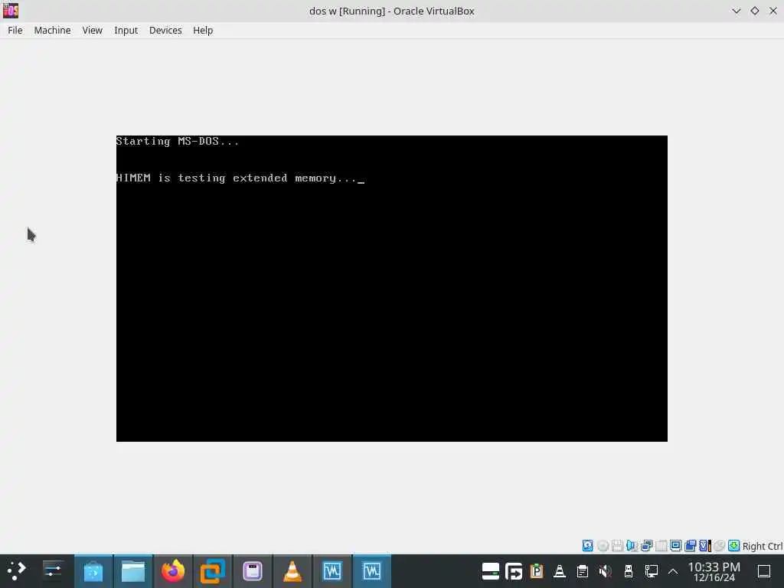Click the Show Desktop button in panel
Screen dimensions: 784x588
point(764,571)
